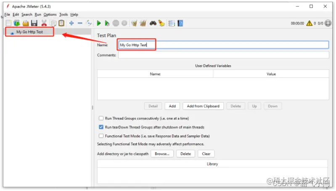Image resolution: width=336 pixels, height=191 pixels.
Task: Click the Value column header
Action: (x=271, y=74)
